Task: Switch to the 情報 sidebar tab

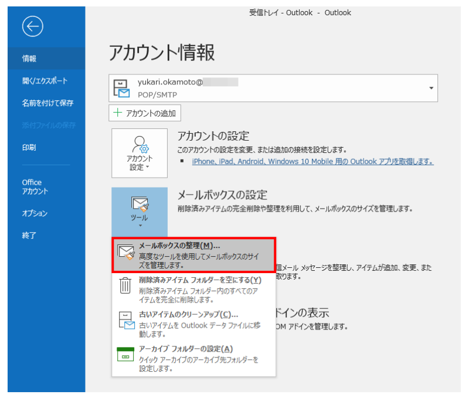Action: coord(29,59)
